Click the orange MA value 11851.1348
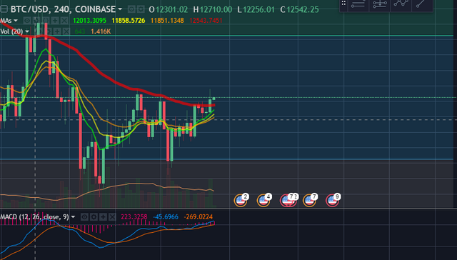 (x=167, y=21)
